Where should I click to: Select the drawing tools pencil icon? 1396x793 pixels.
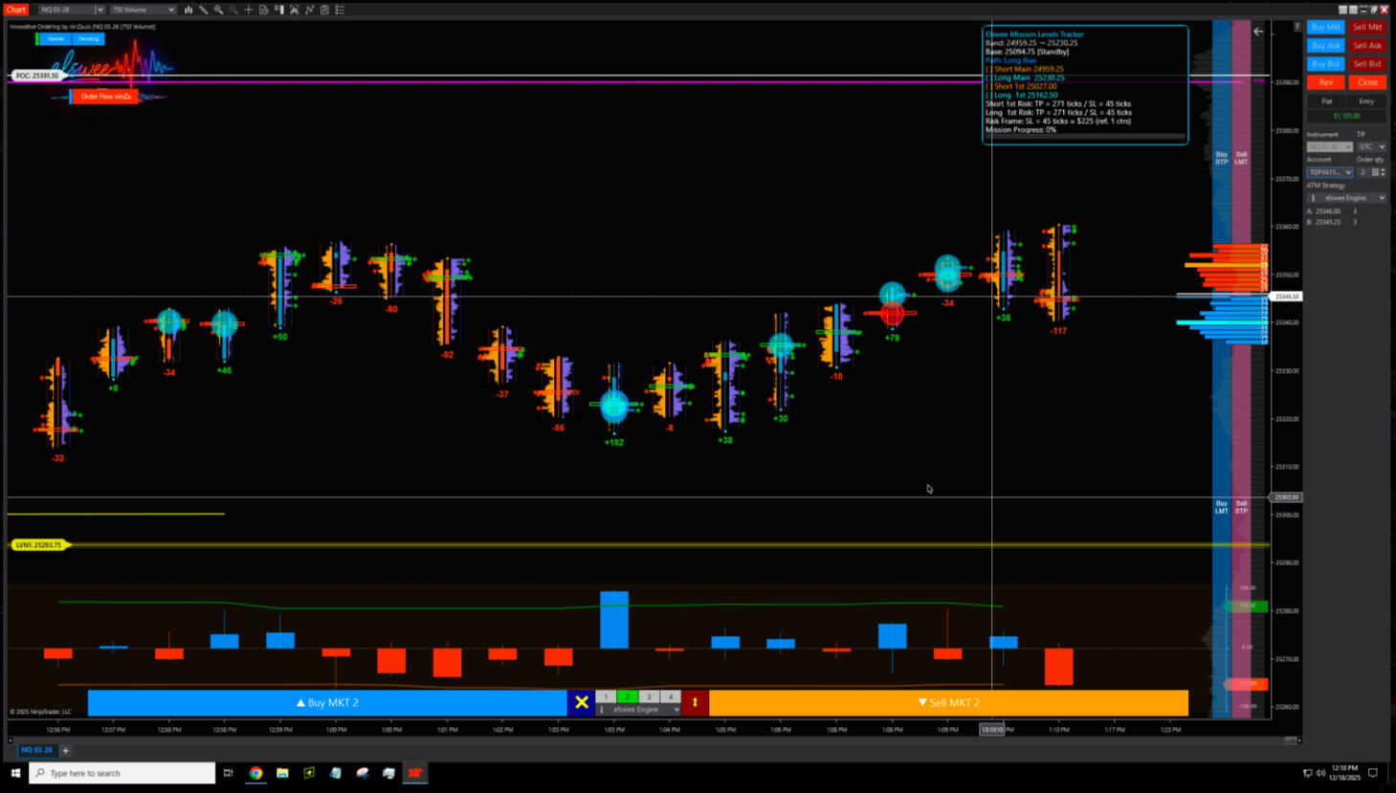tap(204, 10)
